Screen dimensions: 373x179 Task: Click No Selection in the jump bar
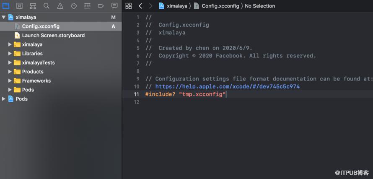pos(260,6)
